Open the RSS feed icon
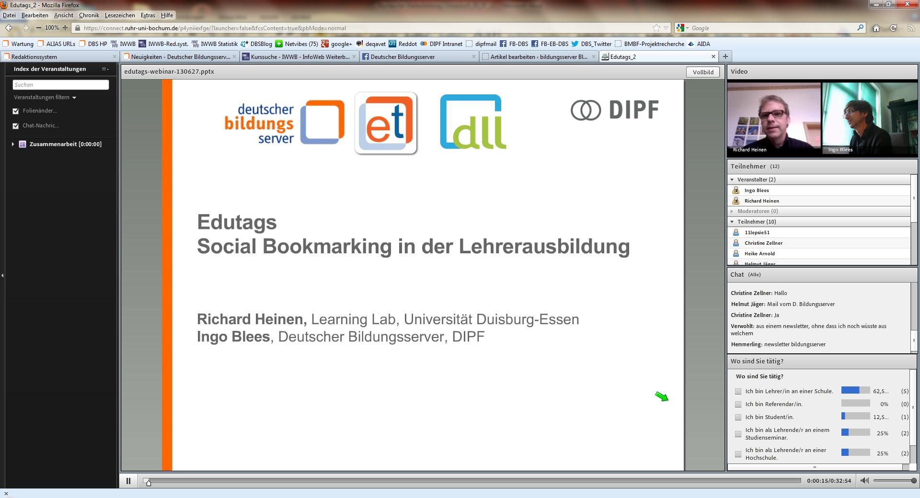 coord(911,28)
